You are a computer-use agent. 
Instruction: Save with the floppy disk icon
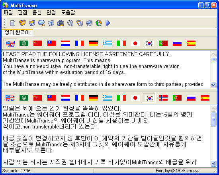(x=32, y=23)
